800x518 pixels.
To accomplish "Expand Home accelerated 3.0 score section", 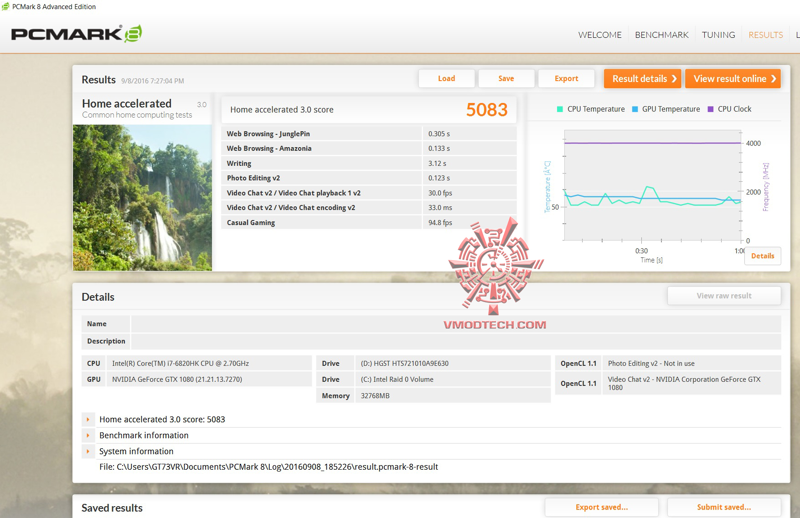I will pyautogui.click(x=88, y=420).
